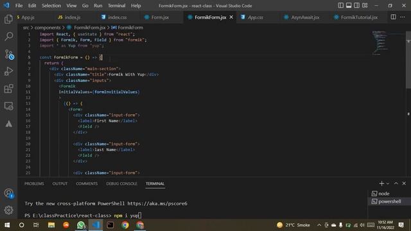Click the triangle icon above Accounts in activity bar
Image resolution: width=411 pixels, height=231 pixels.
8,124
